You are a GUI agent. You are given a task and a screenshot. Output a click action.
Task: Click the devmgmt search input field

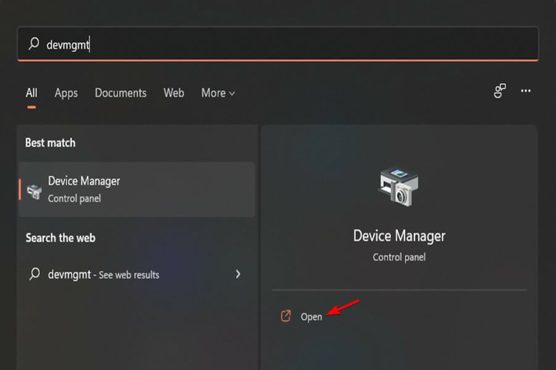[x=278, y=44]
